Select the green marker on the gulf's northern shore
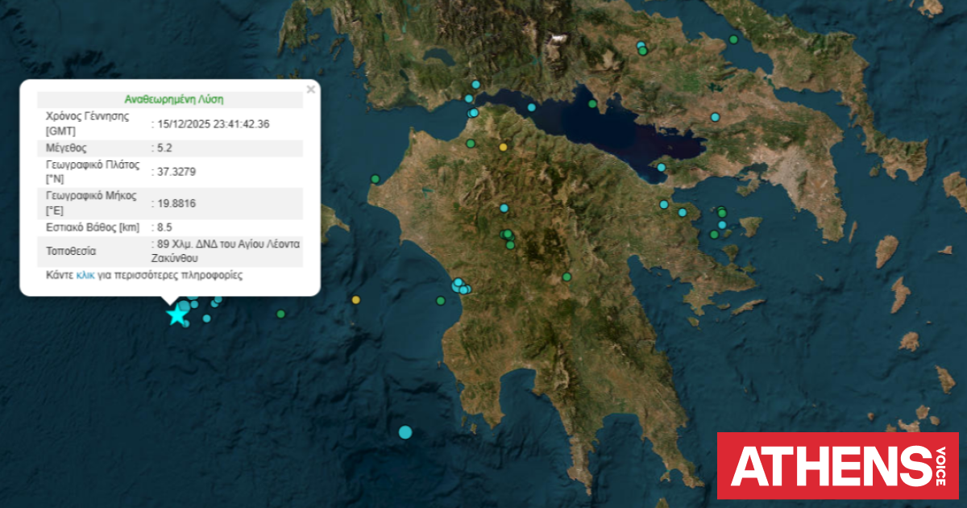 pos(592,103)
